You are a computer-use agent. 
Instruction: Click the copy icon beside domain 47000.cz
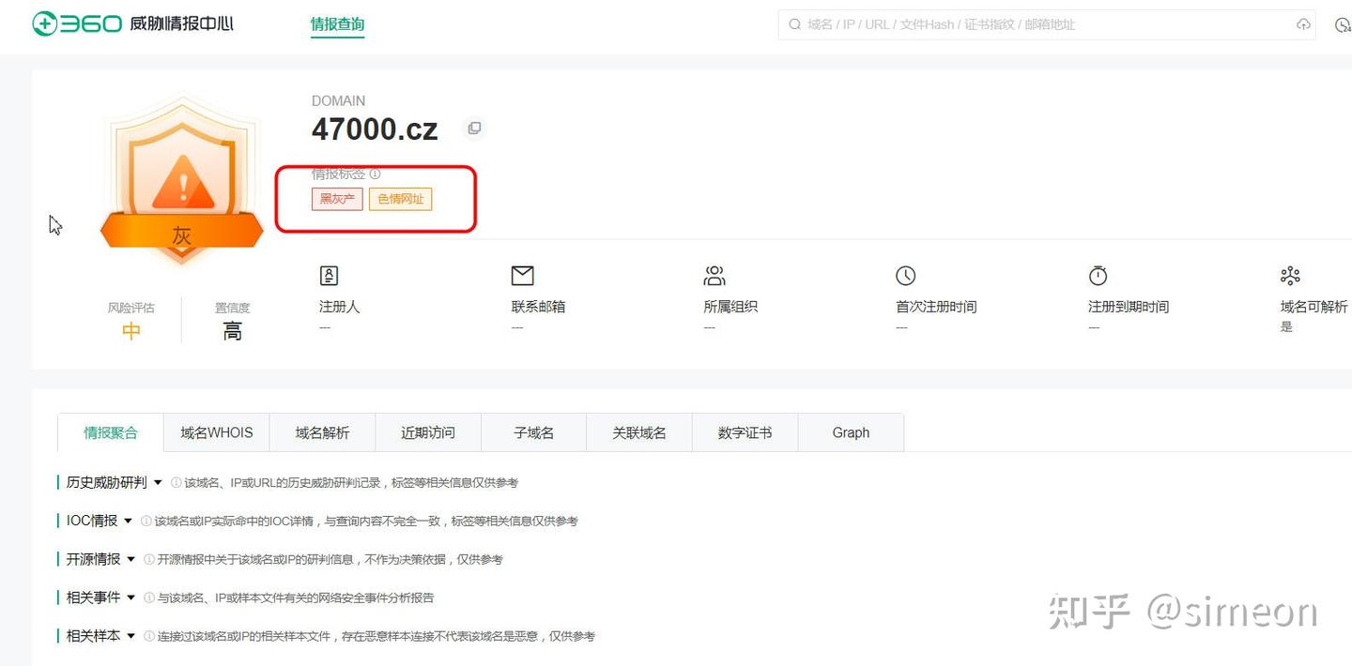click(474, 129)
